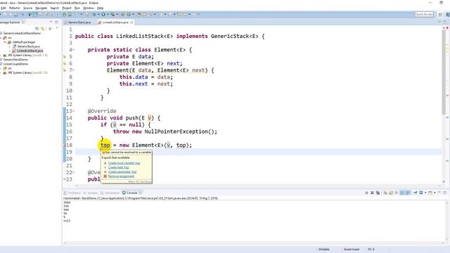Open the Navigate menu
Viewport: 450px width, 253px height.
click(41, 8)
